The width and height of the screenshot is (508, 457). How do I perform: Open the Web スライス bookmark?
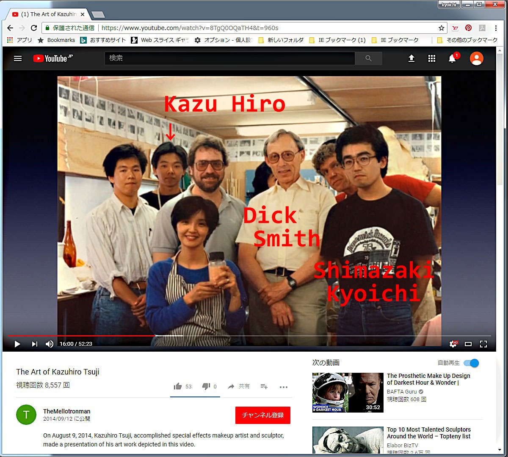click(160, 40)
